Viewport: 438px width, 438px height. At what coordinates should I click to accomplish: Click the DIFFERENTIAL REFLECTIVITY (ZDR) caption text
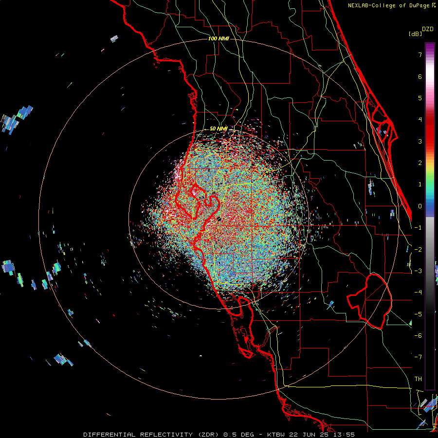(152, 435)
